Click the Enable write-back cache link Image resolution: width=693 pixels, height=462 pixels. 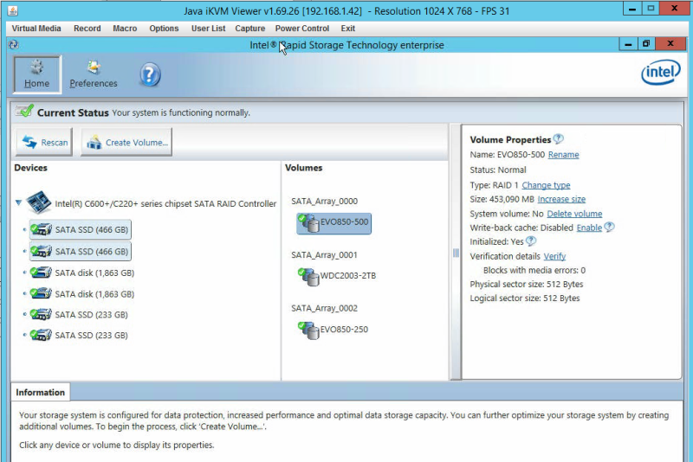click(x=589, y=228)
